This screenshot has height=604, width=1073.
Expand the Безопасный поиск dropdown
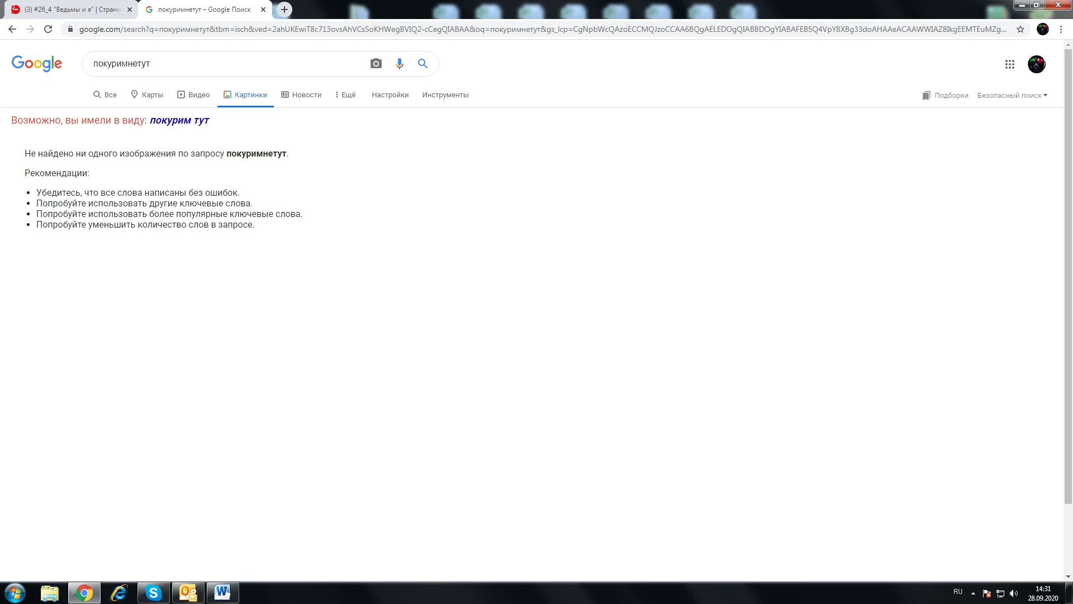click(1012, 95)
